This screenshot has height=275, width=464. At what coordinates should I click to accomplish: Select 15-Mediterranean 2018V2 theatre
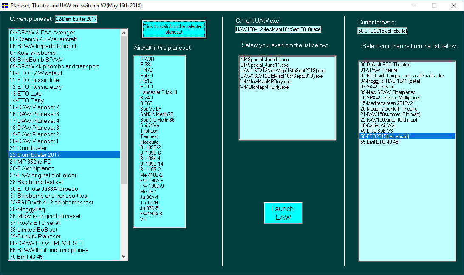pos(407,103)
